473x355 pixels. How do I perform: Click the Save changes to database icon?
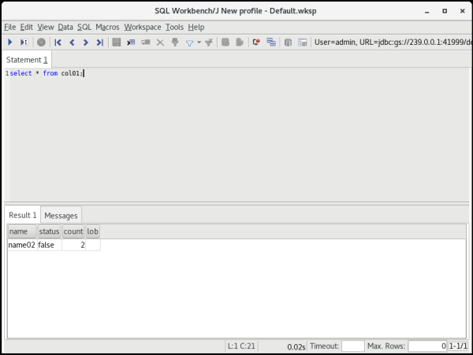(x=117, y=43)
